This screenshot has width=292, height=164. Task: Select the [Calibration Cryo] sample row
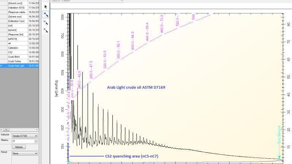[19, 21]
